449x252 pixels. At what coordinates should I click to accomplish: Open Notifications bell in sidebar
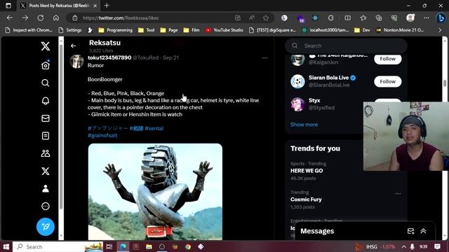[45, 101]
